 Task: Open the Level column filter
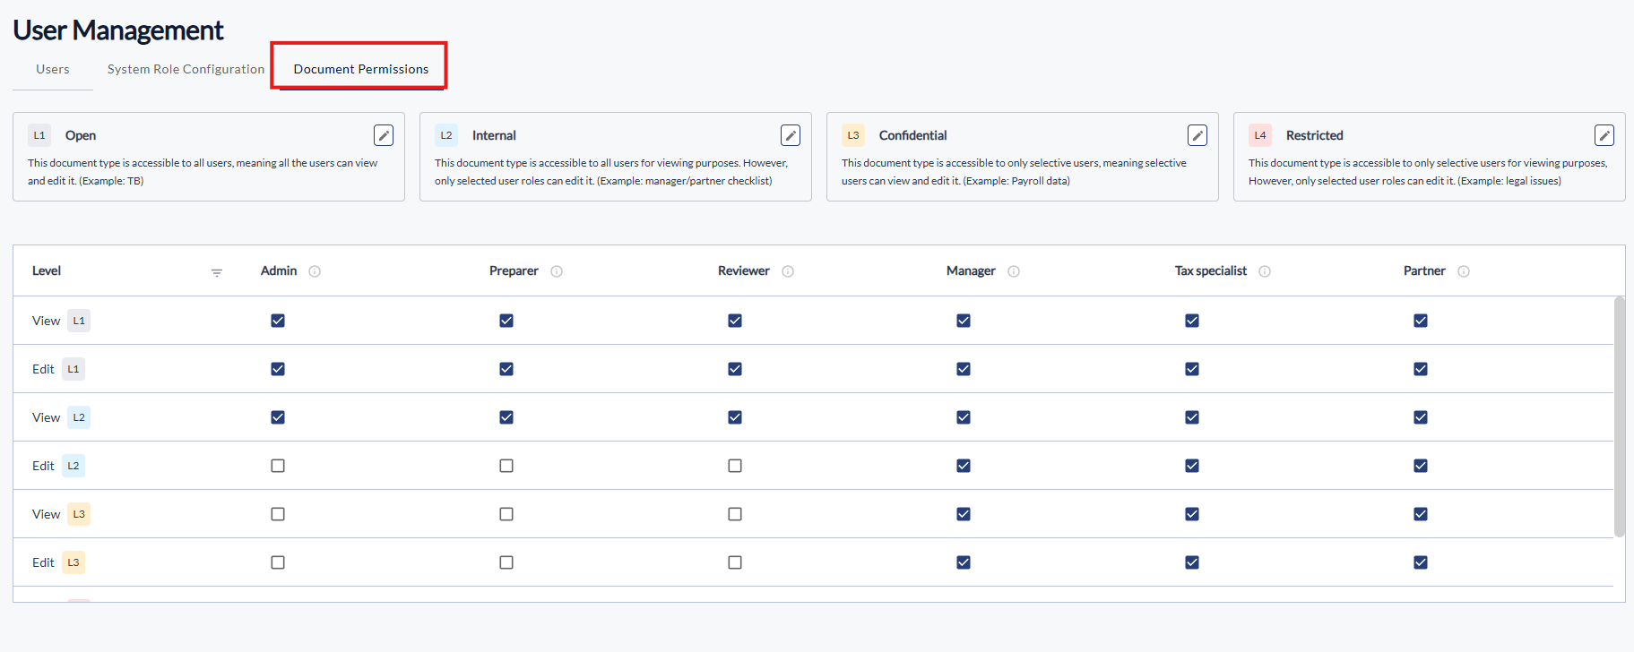[x=217, y=272]
